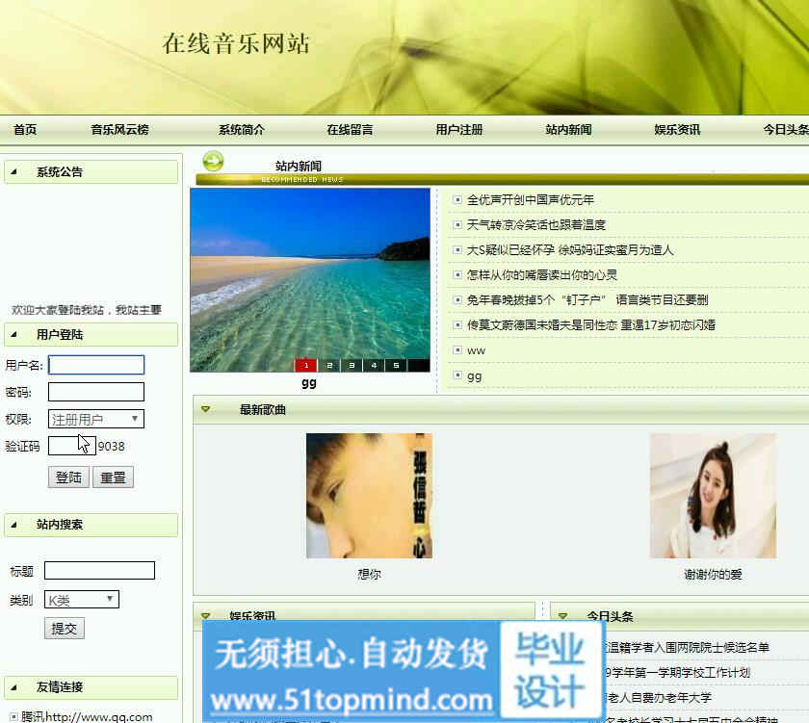Open 用户注册 in the navigation bar

click(459, 129)
